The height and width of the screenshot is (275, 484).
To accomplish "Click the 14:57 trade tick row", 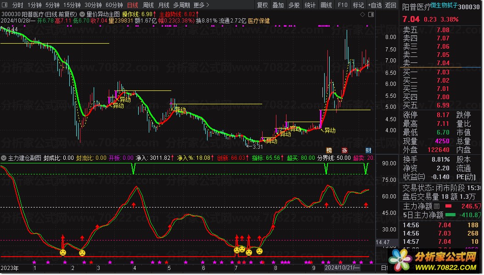I will (440, 241).
